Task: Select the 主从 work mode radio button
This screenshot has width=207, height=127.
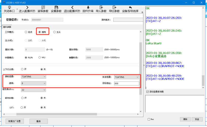Action: click(x=54, y=32)
